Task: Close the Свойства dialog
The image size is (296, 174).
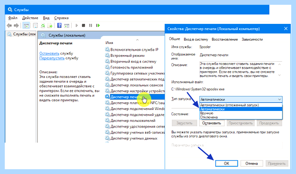Action: click(286, 29)
